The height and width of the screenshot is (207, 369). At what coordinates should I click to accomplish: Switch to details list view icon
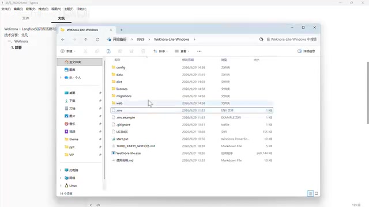[310, 193]
